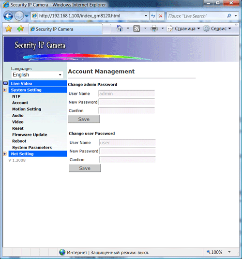Open the Live Video section
The width and height of the screenshot is (242, 259).
coord(38,84)
